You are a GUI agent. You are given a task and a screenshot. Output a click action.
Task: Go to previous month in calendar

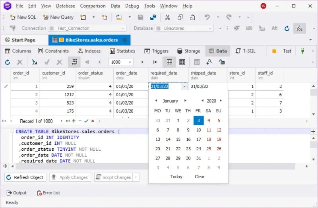tap(156, 101)
